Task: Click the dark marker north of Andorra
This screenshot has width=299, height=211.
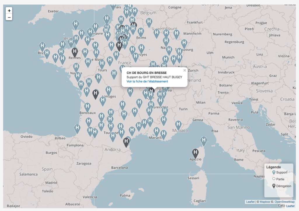Action: pos(126,142)
